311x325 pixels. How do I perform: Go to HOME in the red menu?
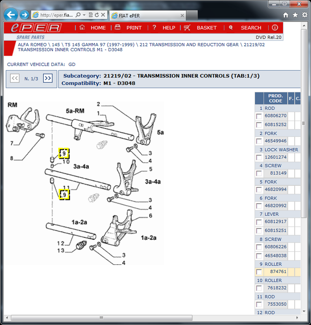point(98,28)
